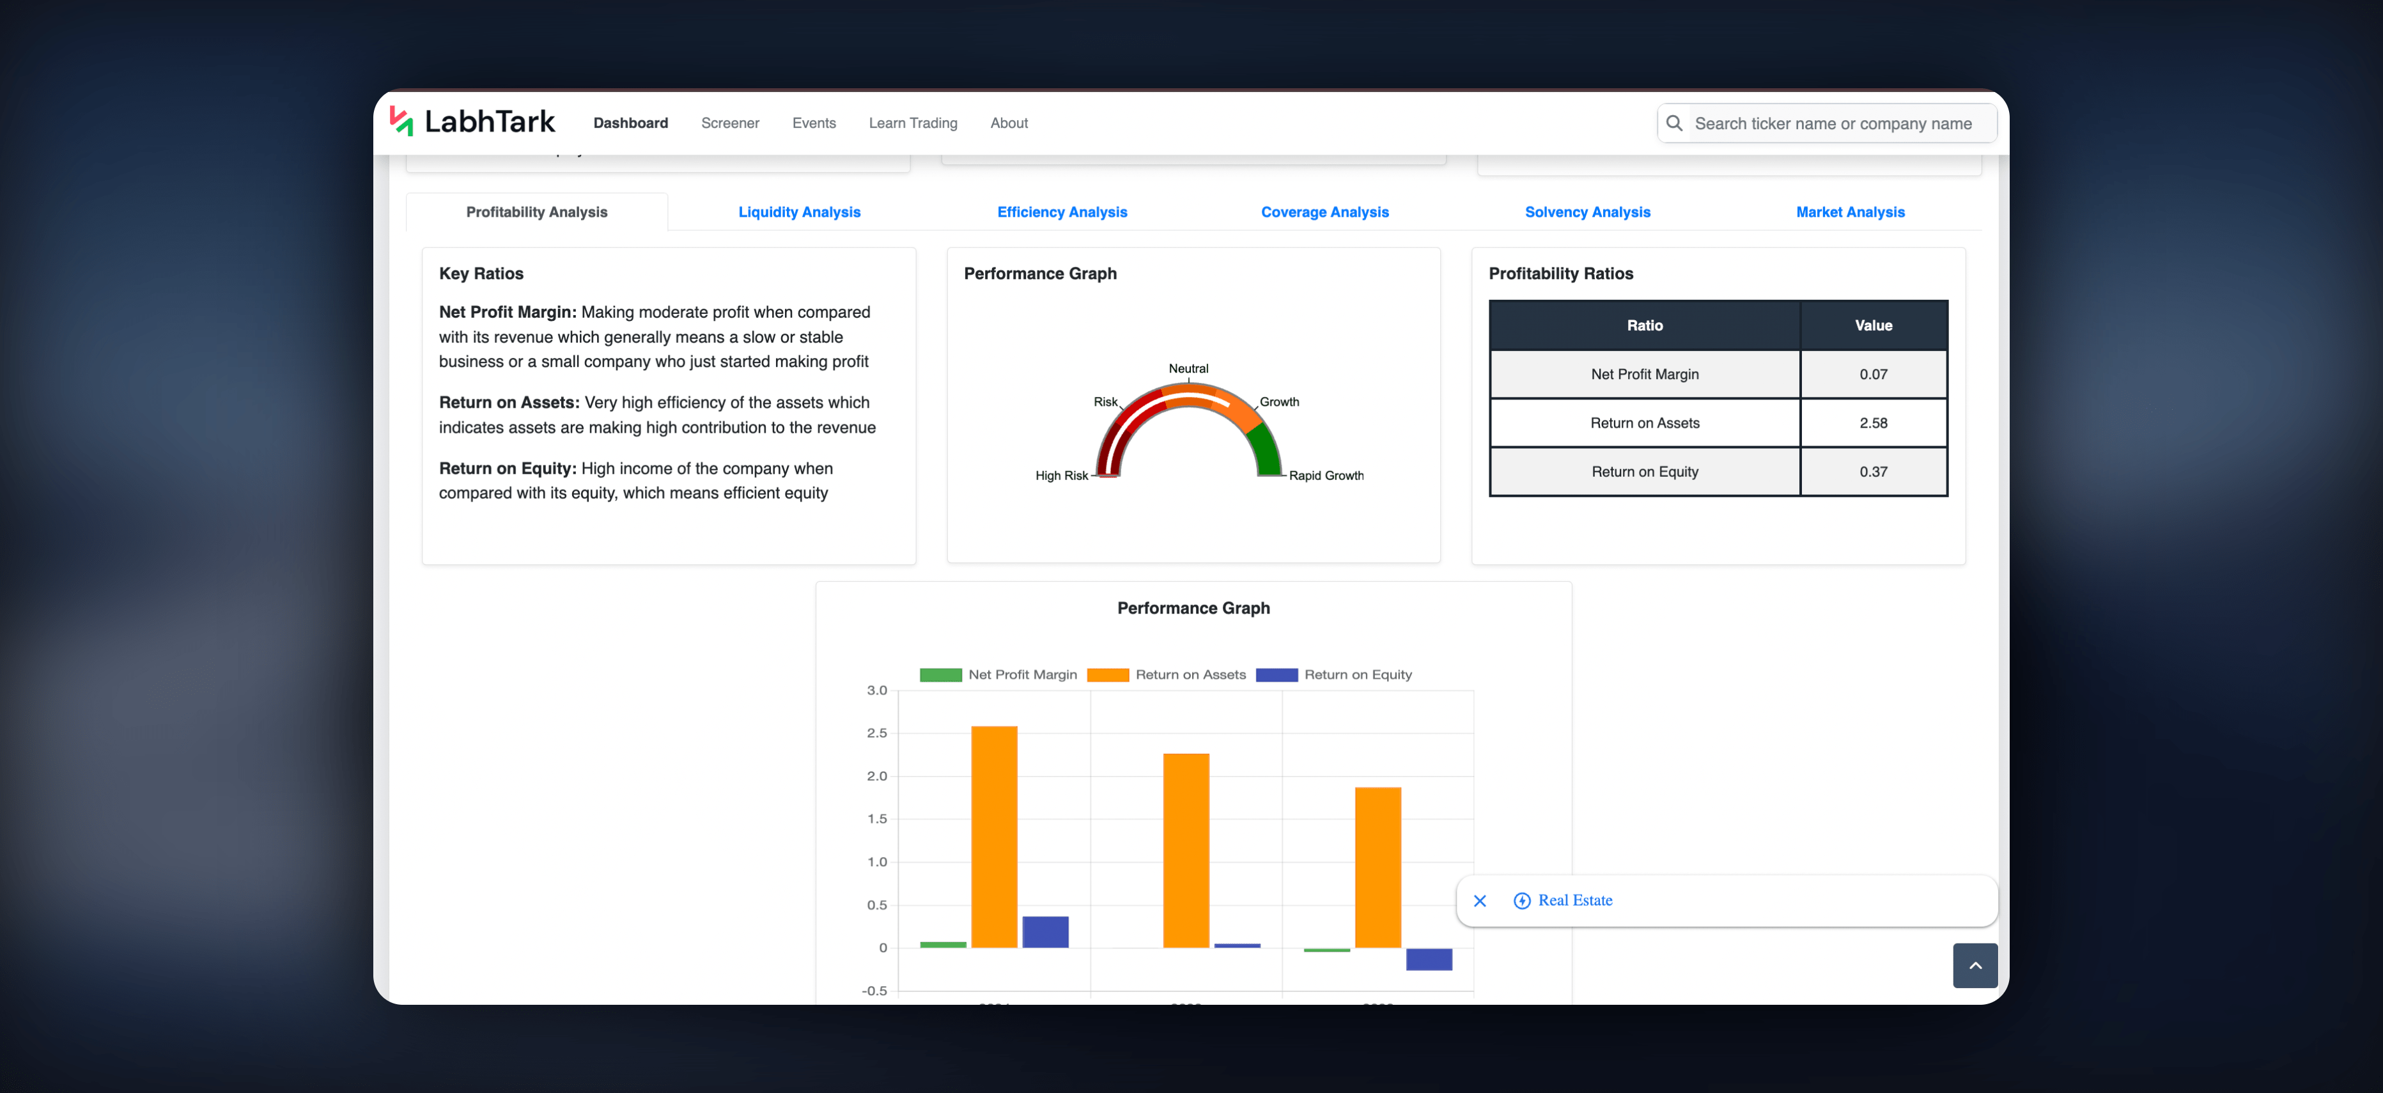This screenshot has width=2383, height=1093.
Task: Click the lightning icon beside Real Estate
Action: point(1522,901)
